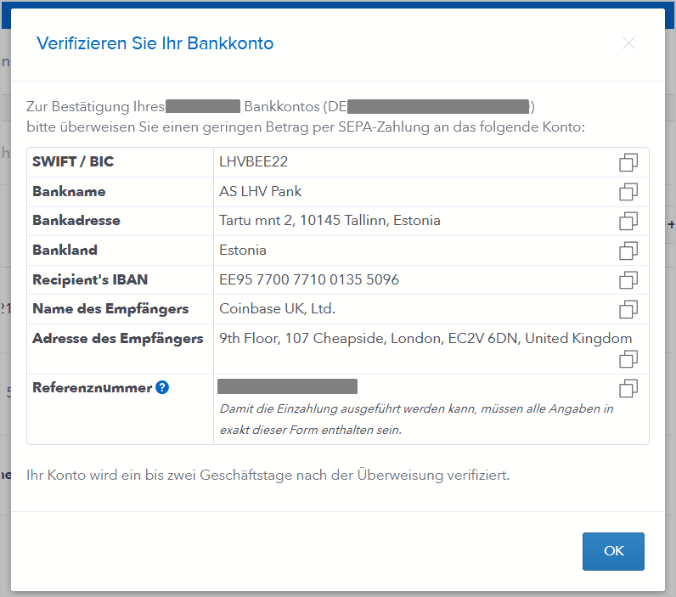Select the text AS LHV Pank

tap(260, 191)
